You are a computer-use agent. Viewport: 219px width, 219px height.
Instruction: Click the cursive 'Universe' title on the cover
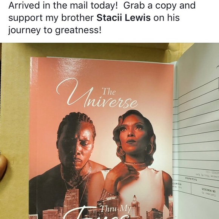(x=97, y=93)
